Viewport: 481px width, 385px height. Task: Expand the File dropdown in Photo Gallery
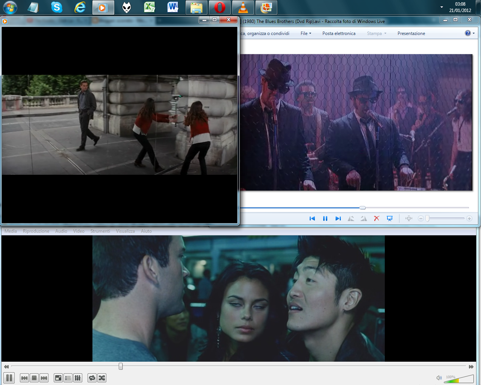click(x=306, y=33)
